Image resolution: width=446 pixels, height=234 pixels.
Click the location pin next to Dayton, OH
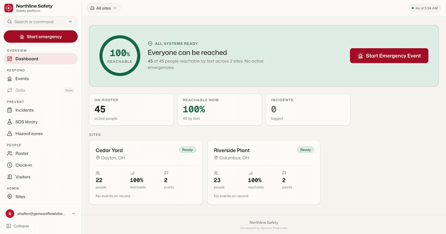pyautogui.click(x=98, y=158)
